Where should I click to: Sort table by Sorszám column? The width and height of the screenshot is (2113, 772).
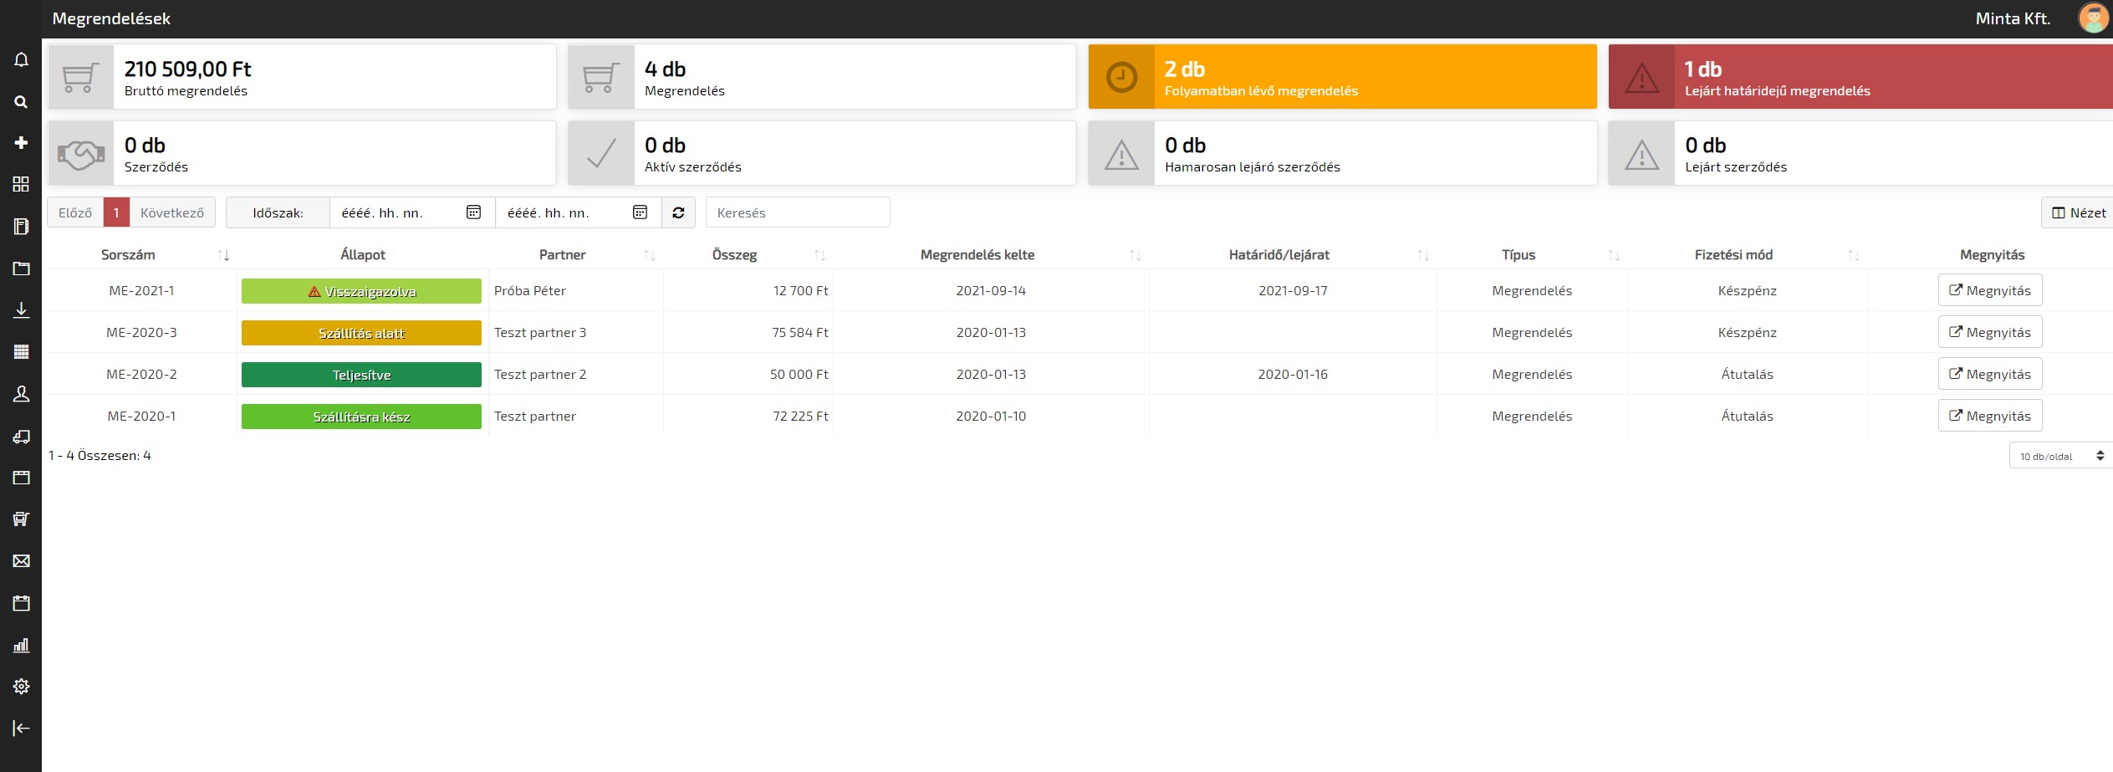pyautogui.click(x=223, y=255)
